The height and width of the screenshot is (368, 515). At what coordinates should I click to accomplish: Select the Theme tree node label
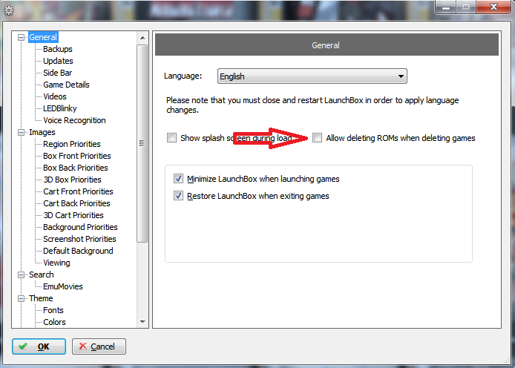coord(41,298)
